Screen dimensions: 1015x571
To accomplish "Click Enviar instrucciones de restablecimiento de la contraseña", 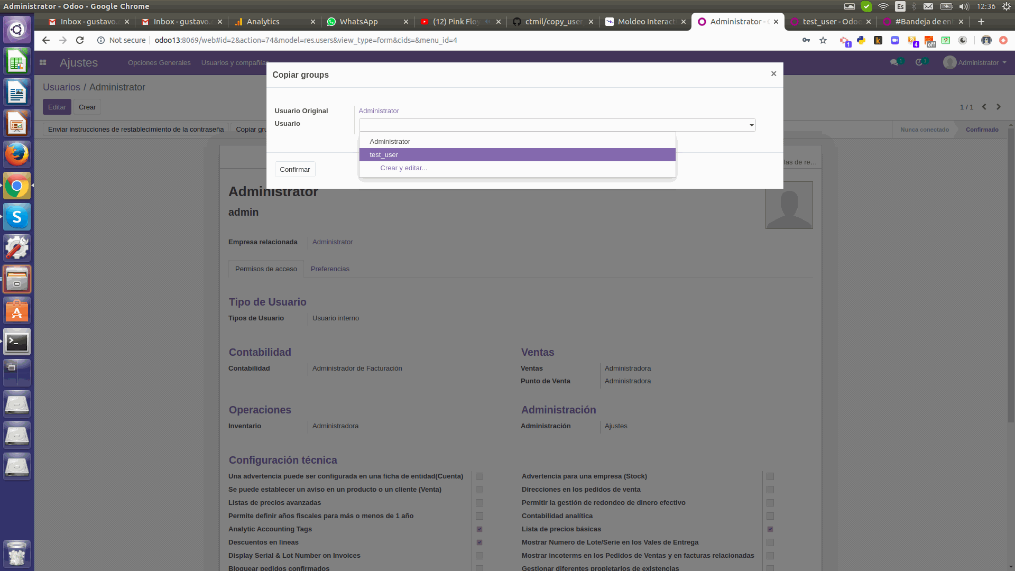I will coord(136,130).
